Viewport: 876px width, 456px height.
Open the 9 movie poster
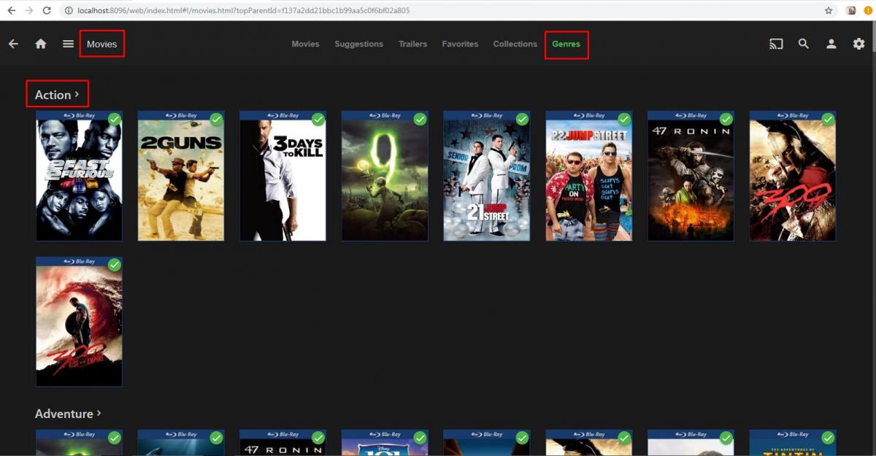[385, 176]
